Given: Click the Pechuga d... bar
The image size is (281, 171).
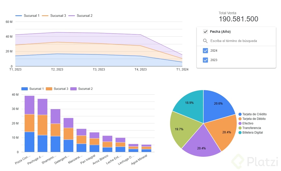Looking at the screenshot, I should 43,125.
